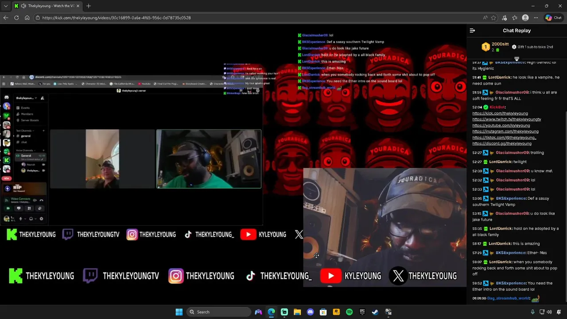Open a new browser tab

[x=89, y=6]
